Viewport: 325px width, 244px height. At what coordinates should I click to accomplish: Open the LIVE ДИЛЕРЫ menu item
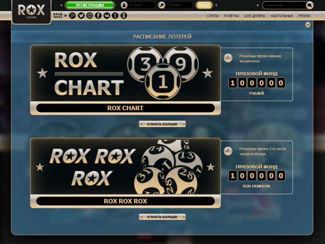[255, 16]
